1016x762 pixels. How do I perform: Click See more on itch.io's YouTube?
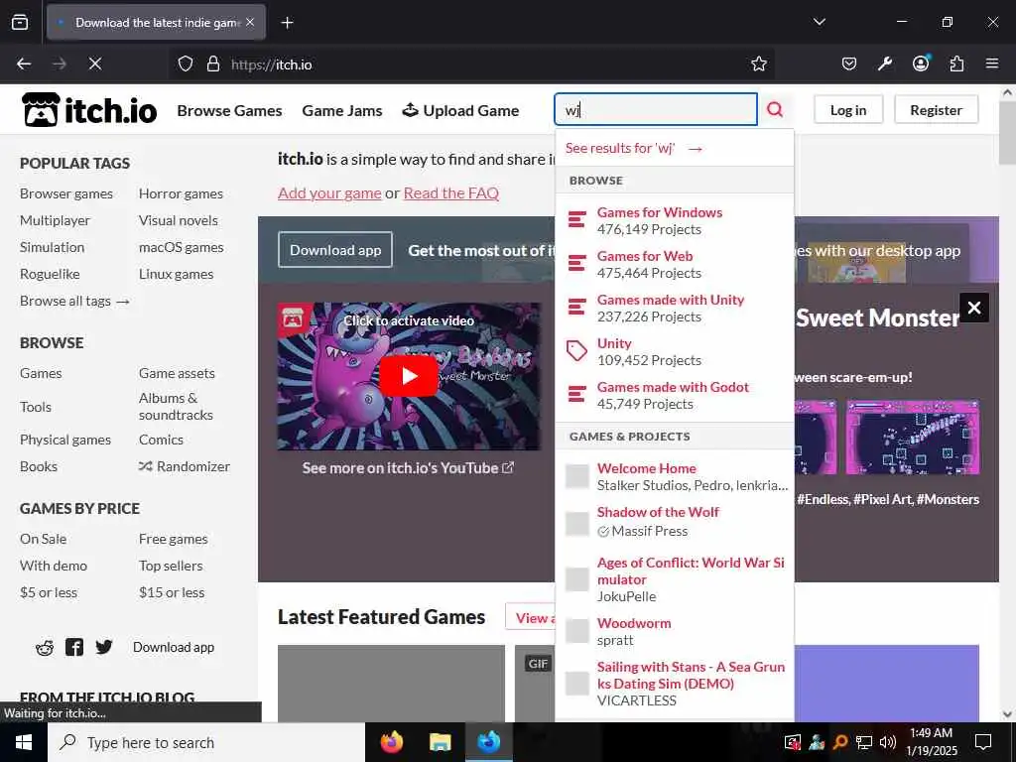[x=408, y=468]
